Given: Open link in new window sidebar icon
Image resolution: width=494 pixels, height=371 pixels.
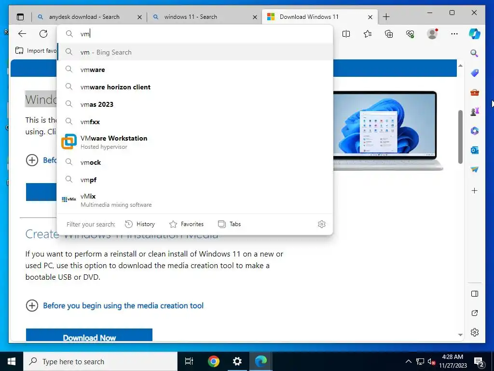Looking at the screenshot, I should click(475, 313).
